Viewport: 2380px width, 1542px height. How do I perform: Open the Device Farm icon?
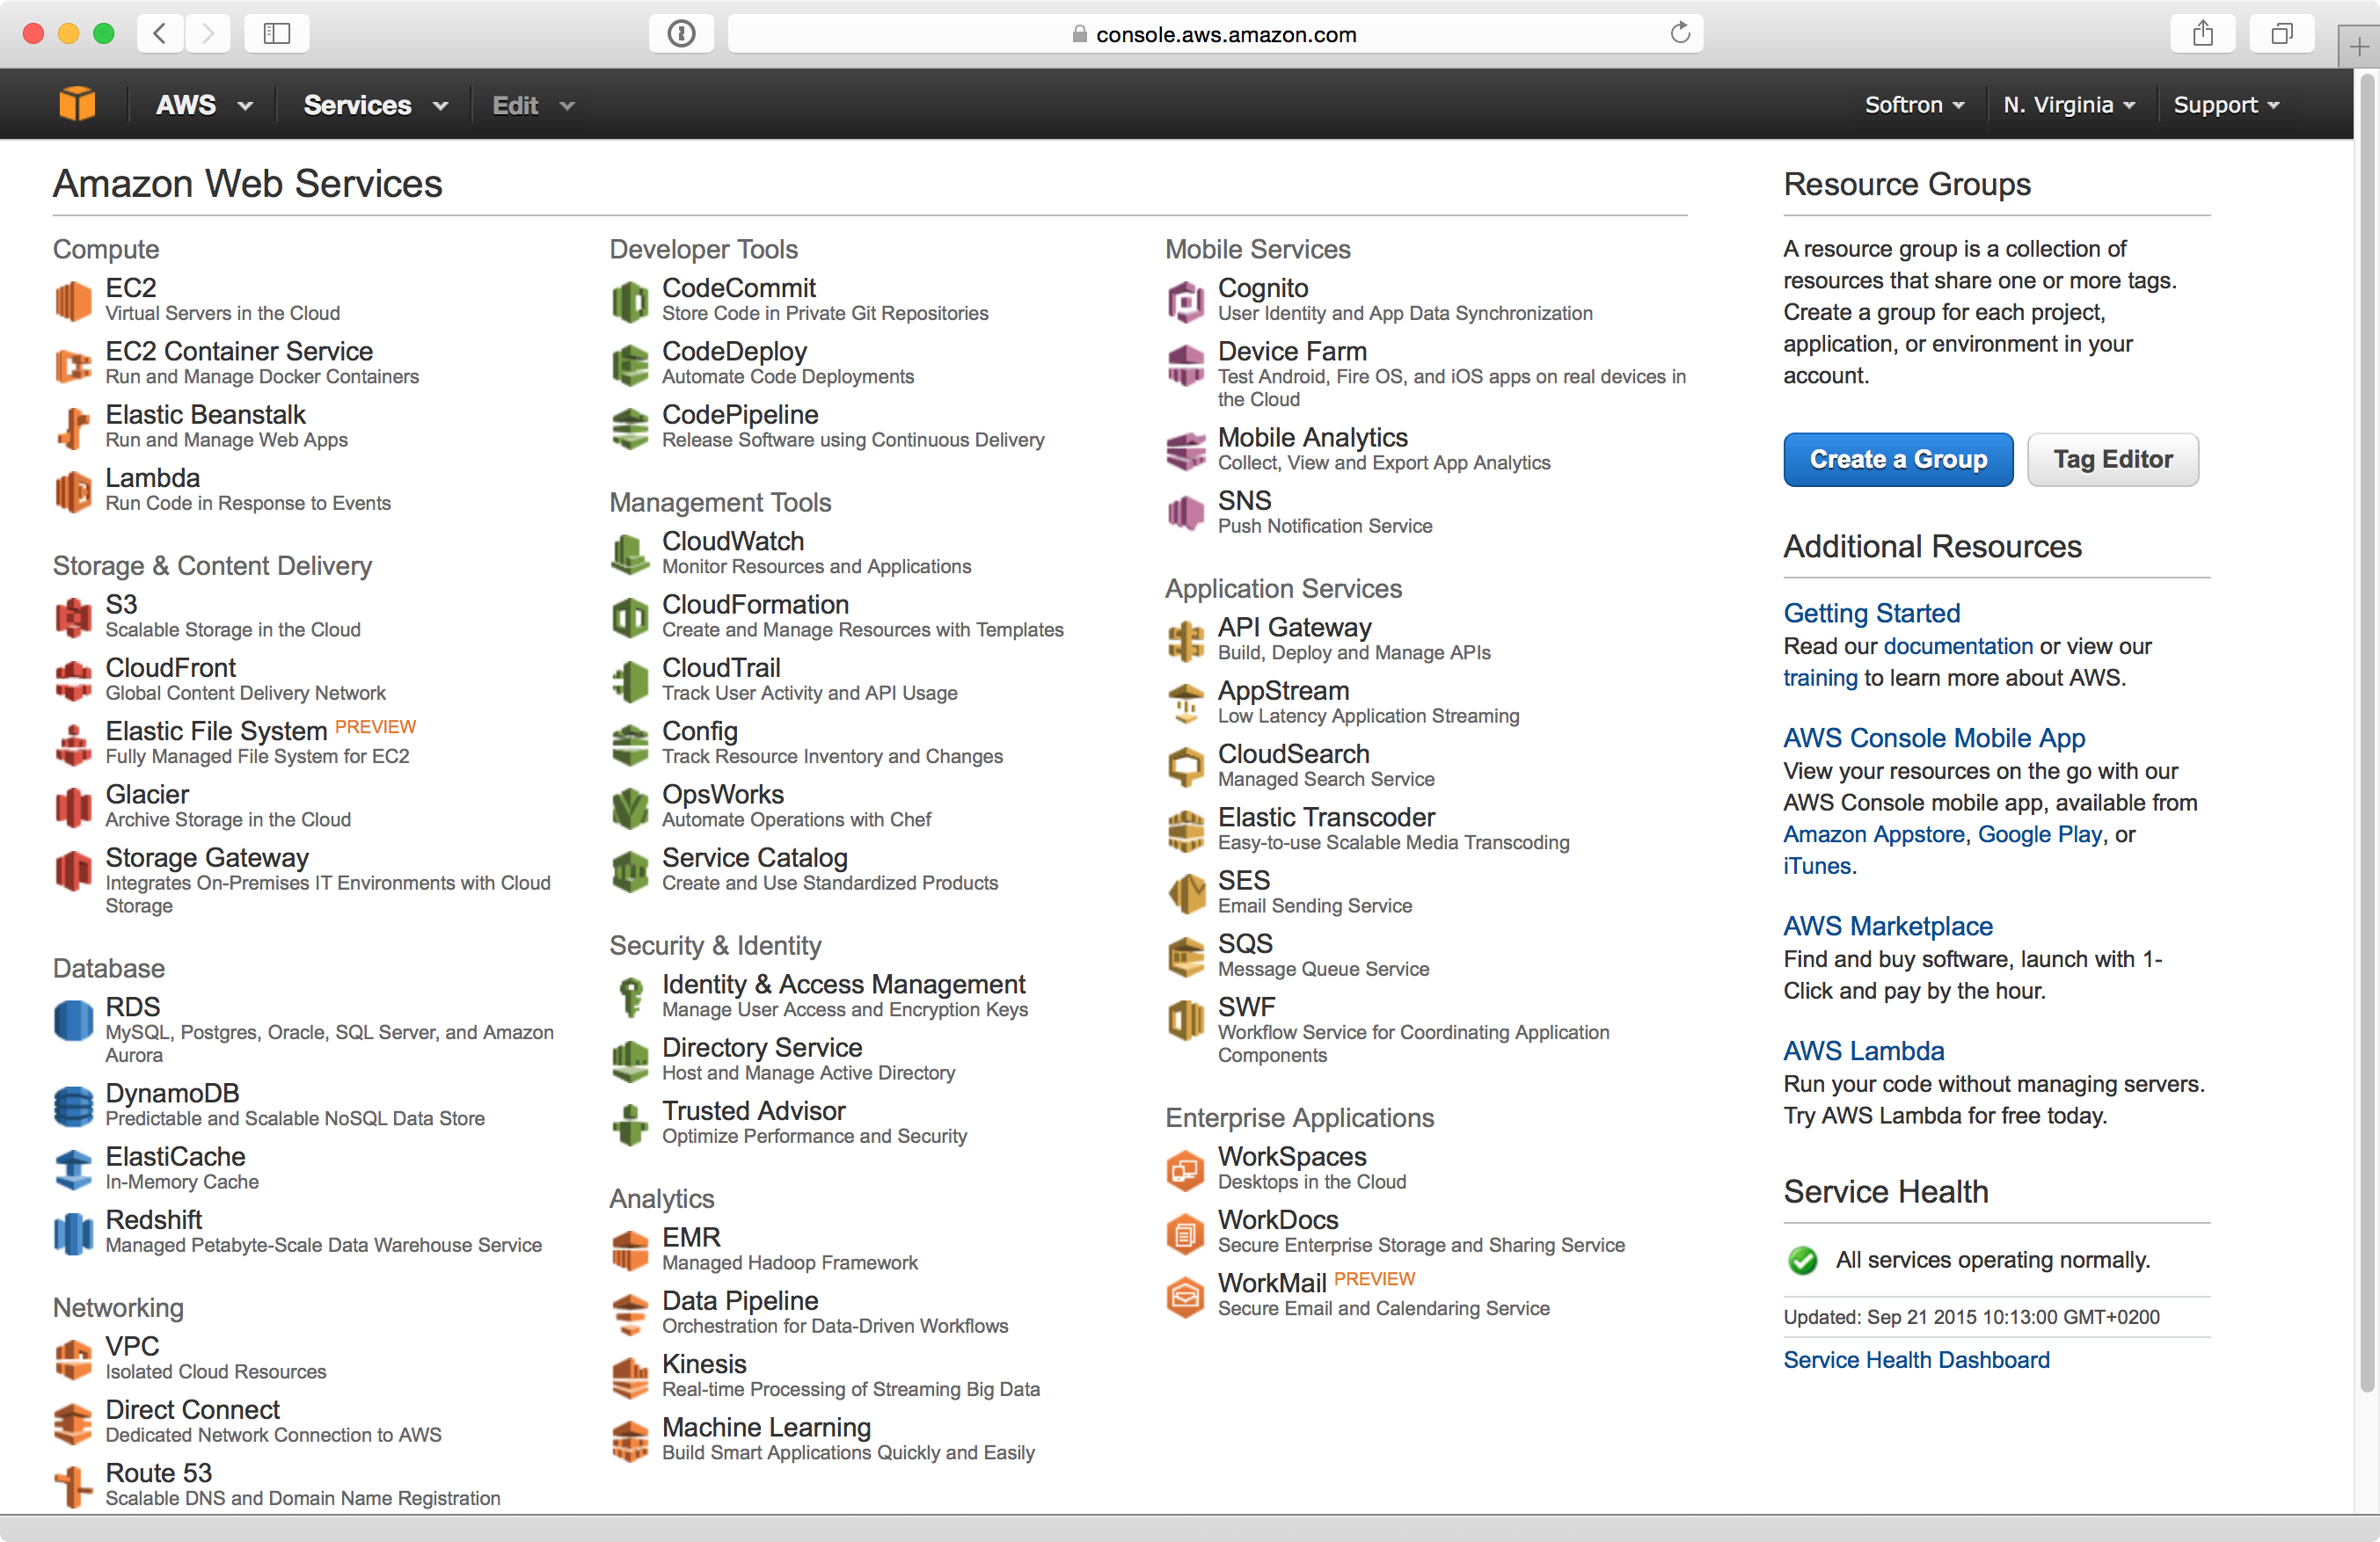[1186, 364]
